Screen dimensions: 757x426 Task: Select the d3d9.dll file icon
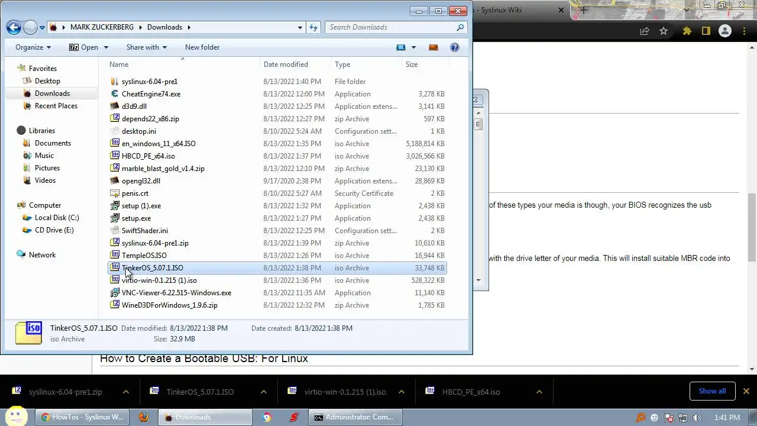point(115,106)
